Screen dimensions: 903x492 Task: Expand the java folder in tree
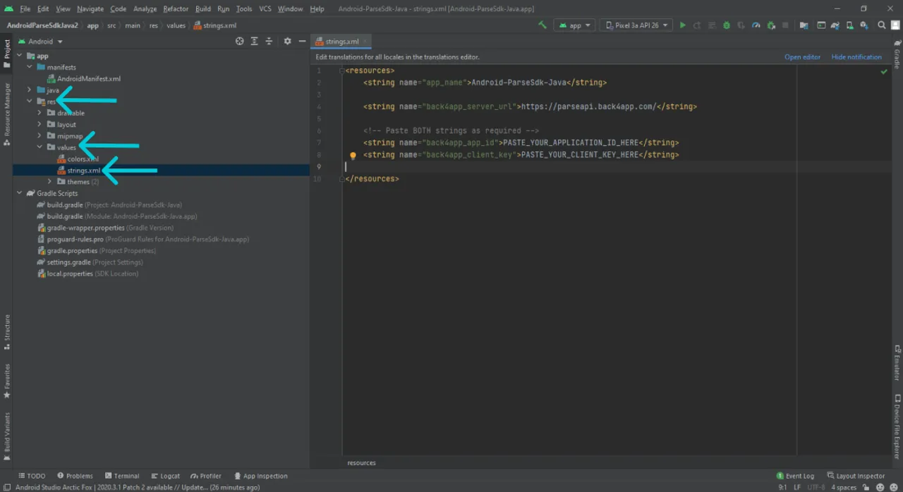(29, 90)
